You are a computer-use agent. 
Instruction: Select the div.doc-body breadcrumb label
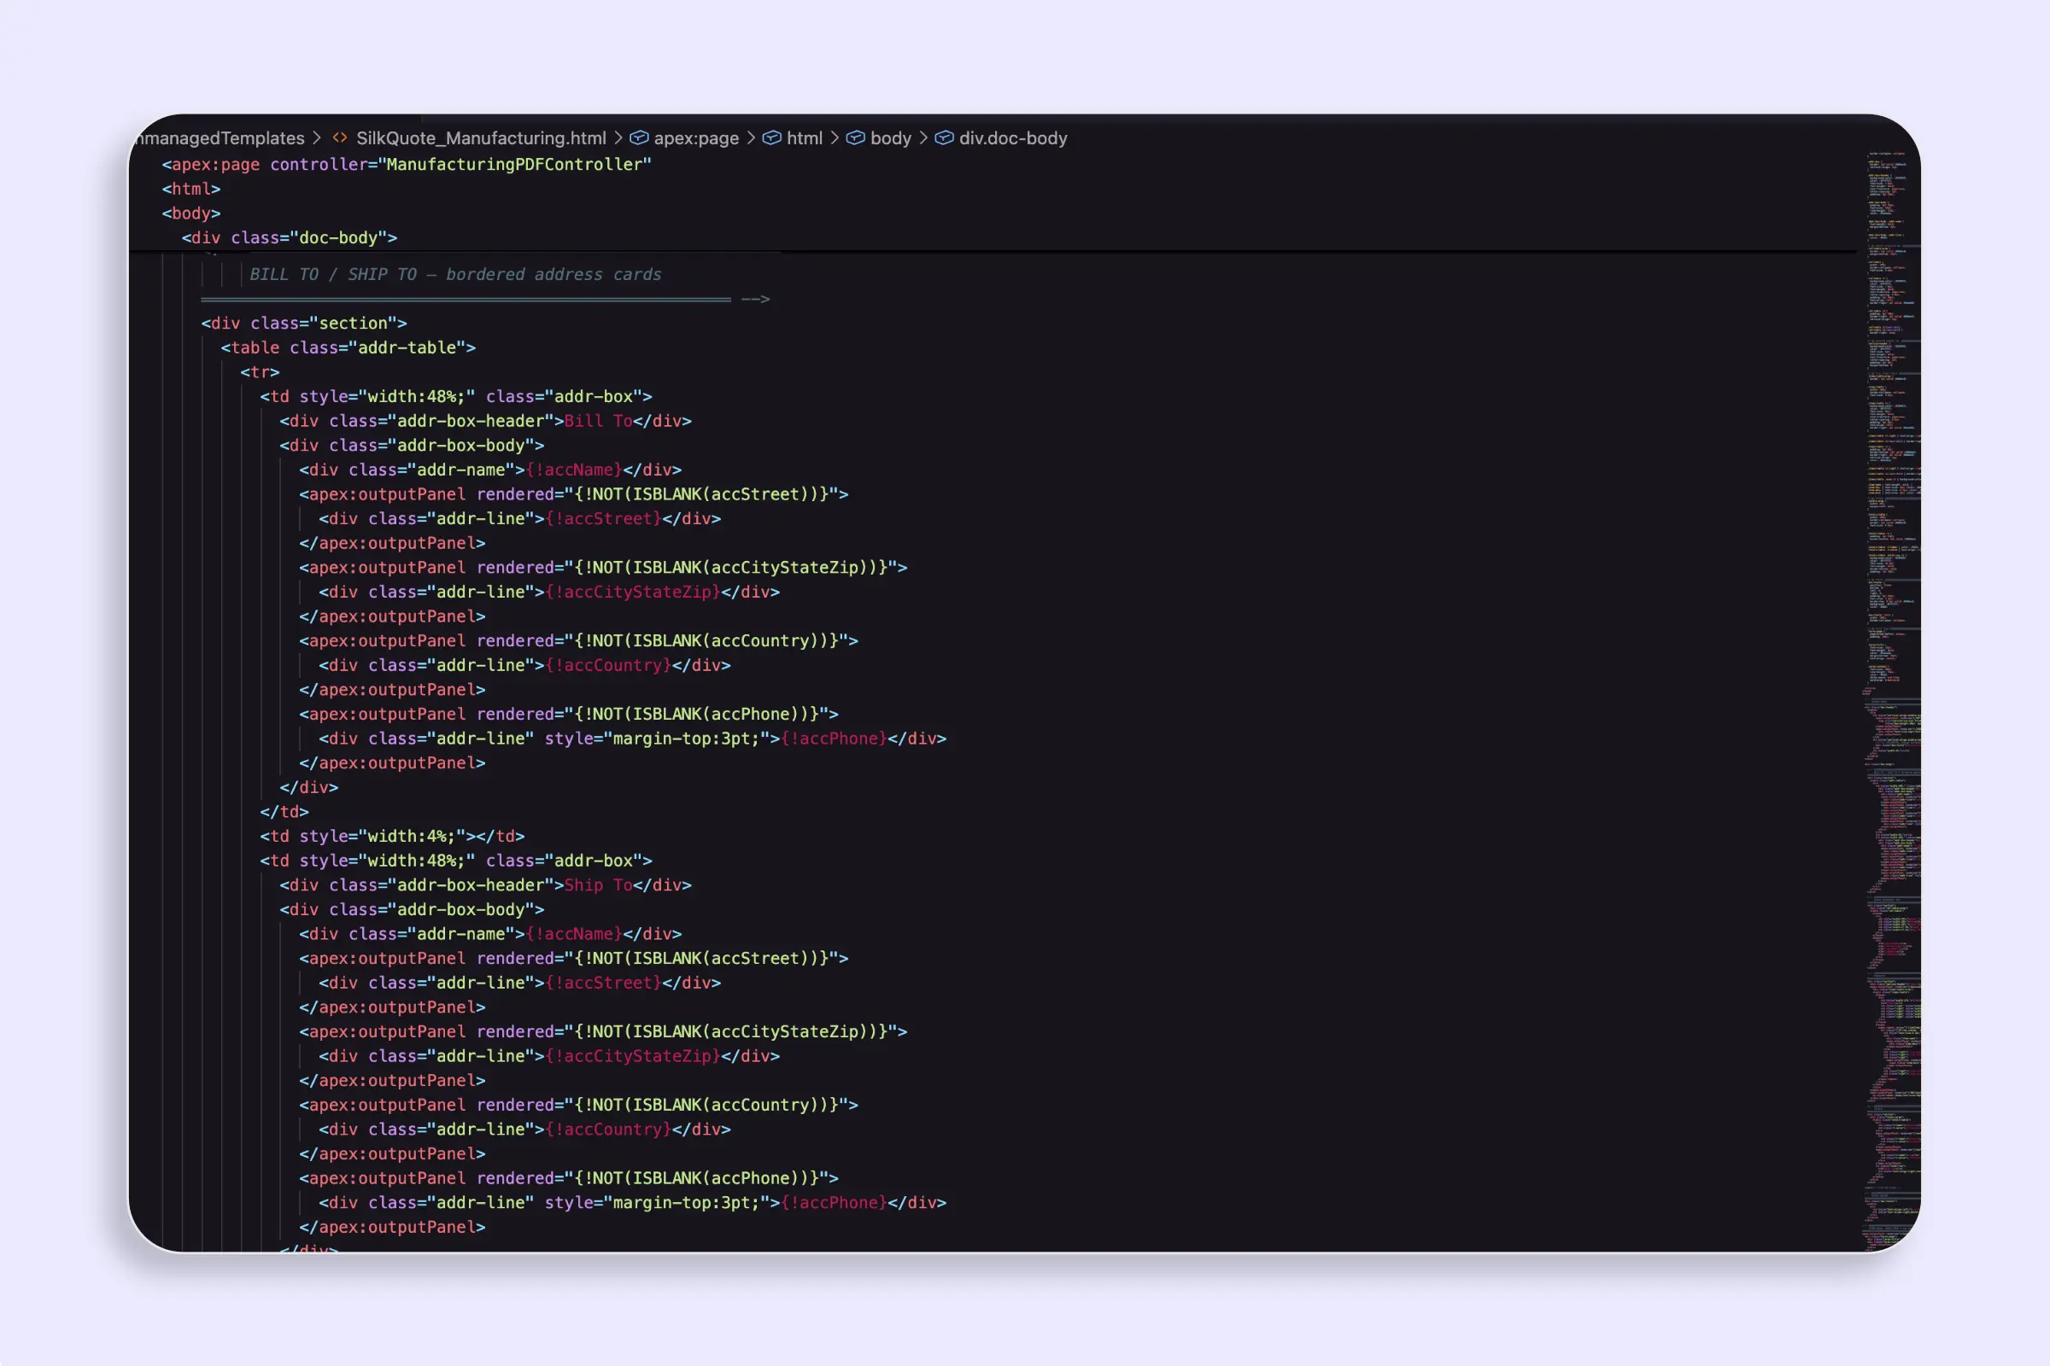point(1012,137)
